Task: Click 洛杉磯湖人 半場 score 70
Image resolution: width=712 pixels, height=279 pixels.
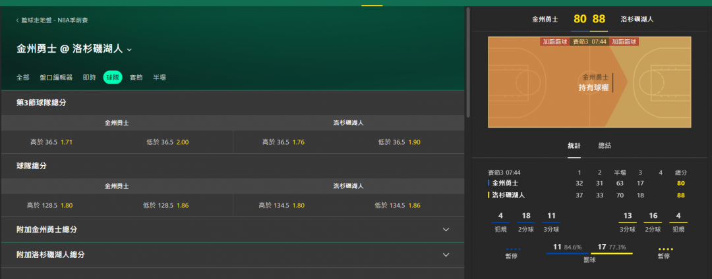Action: pyautogui.click(x=620, y=195)
